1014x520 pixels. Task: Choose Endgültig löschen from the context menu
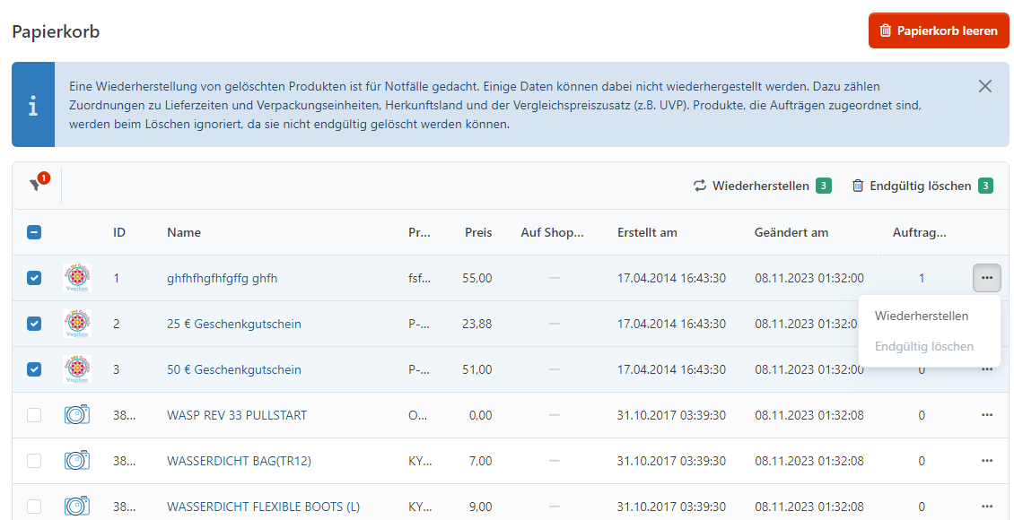(924, 346)
